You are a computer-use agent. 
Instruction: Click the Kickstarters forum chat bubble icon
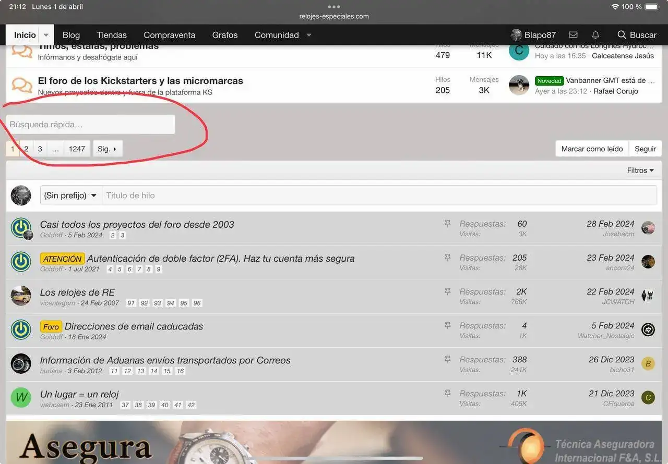(x=22, y=85)
